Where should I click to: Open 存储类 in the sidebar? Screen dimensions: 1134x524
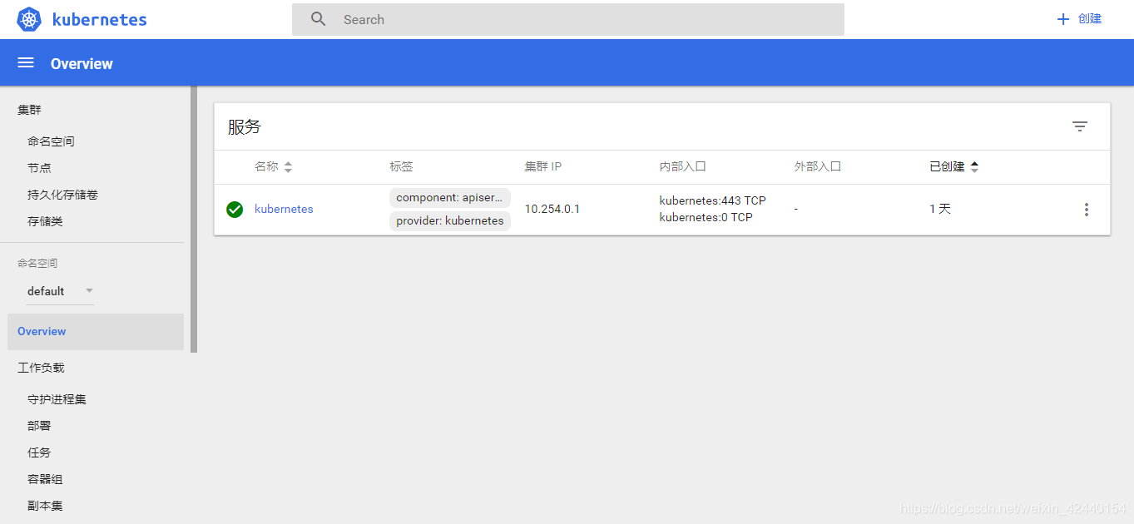point(45,221)
